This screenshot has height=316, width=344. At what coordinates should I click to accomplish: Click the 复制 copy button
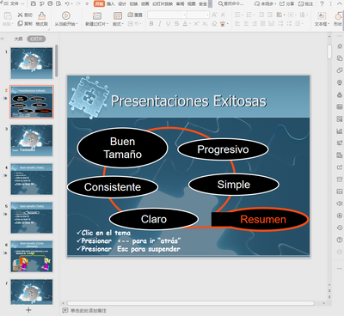click(x=25, y=23)
